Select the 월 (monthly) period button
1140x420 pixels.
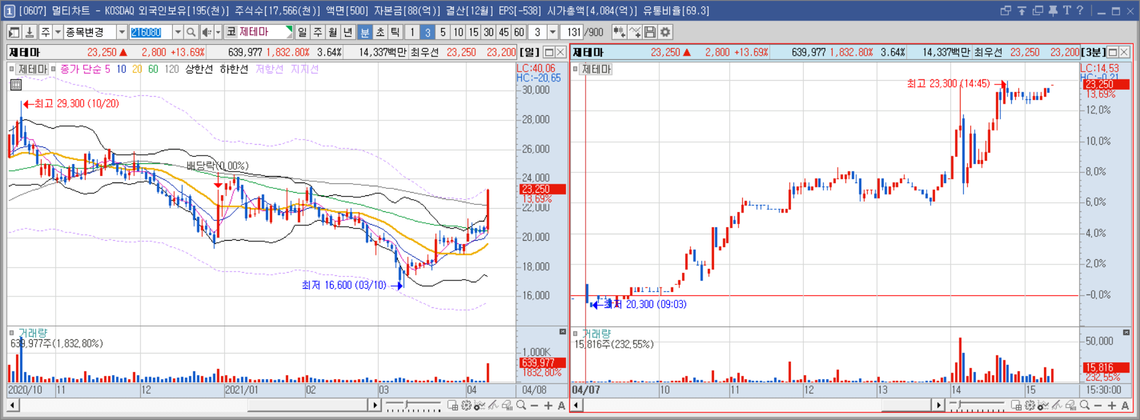tap(333, 32)
